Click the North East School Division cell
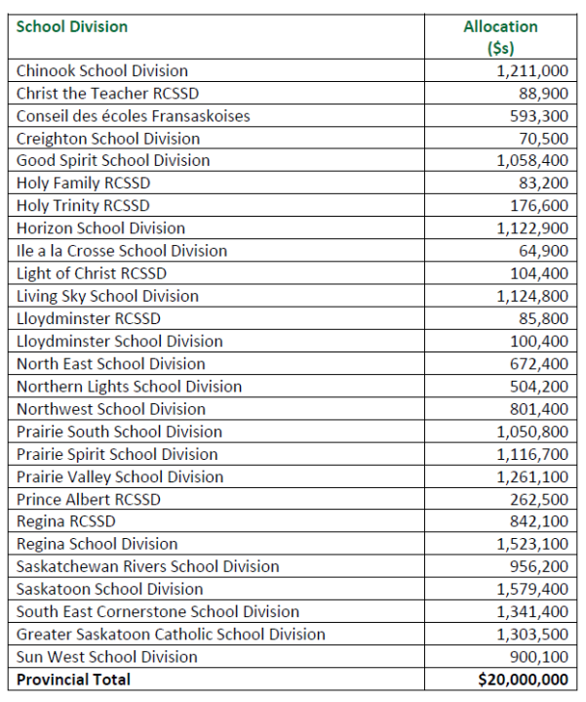 click(111, 363)
